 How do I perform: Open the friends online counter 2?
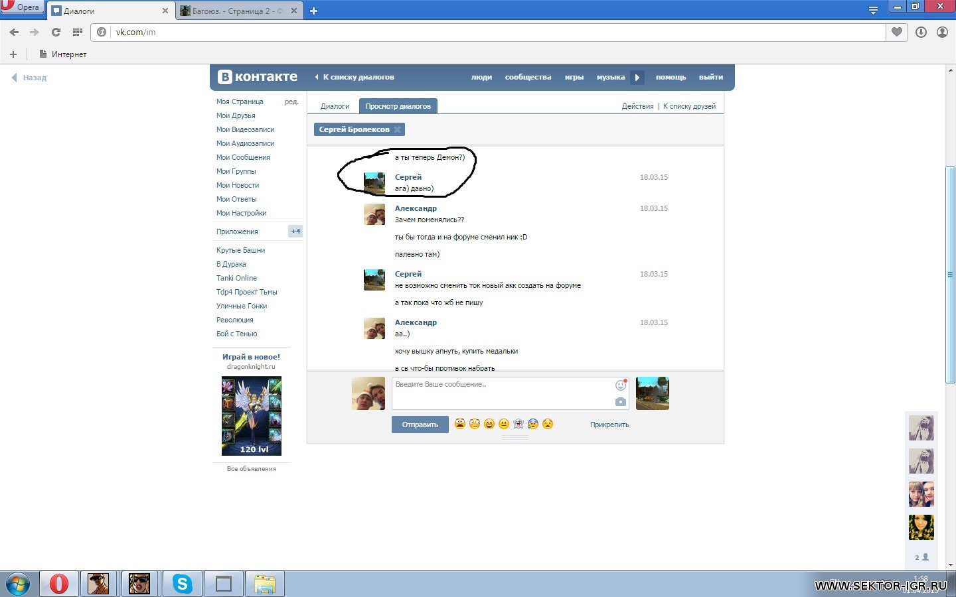point(921,557)
